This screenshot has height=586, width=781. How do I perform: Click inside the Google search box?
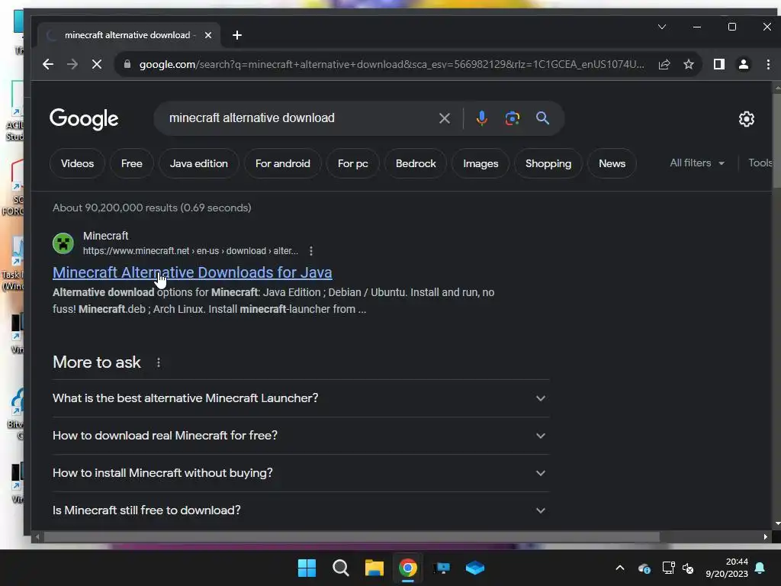coord(299,118)
